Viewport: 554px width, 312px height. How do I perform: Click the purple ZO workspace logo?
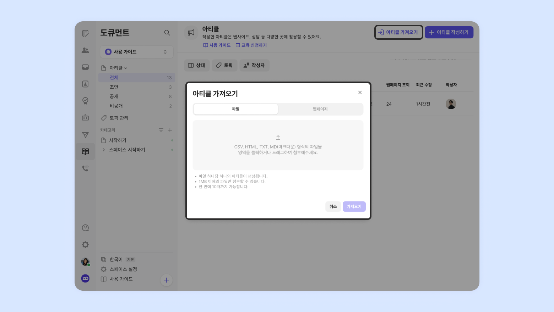point(85,278)
